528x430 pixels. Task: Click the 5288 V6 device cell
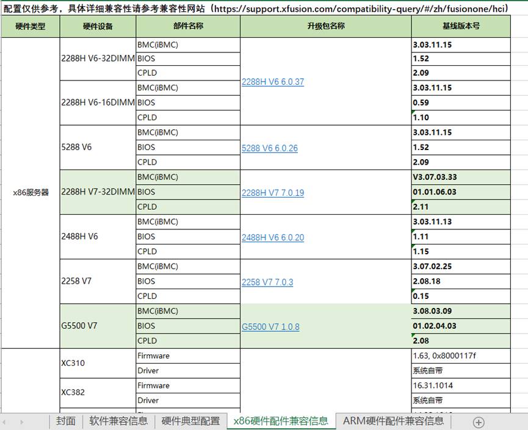click(x=98, y=148)
